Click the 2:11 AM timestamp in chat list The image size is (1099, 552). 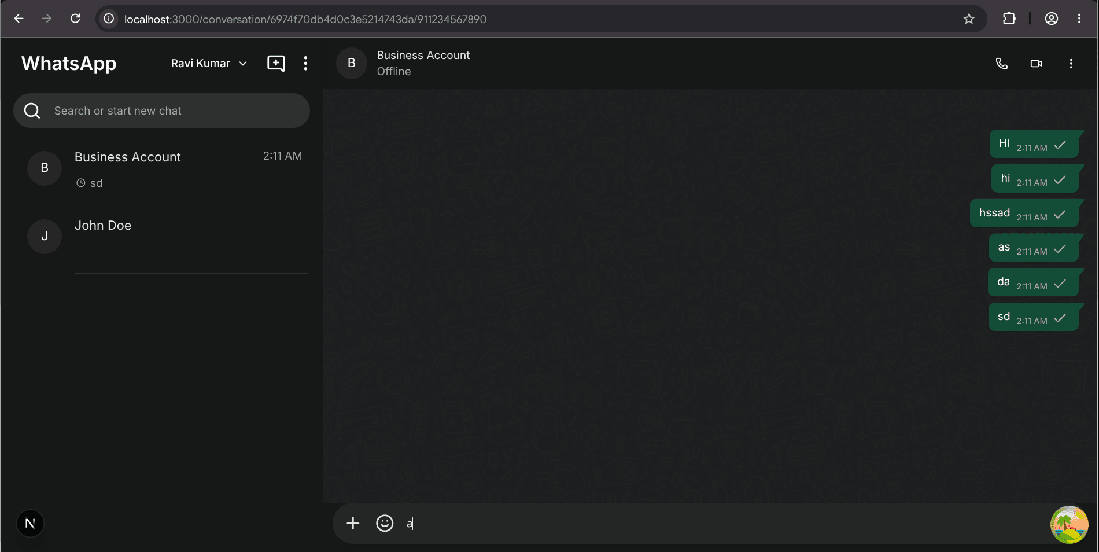click(x=282, y=156)
